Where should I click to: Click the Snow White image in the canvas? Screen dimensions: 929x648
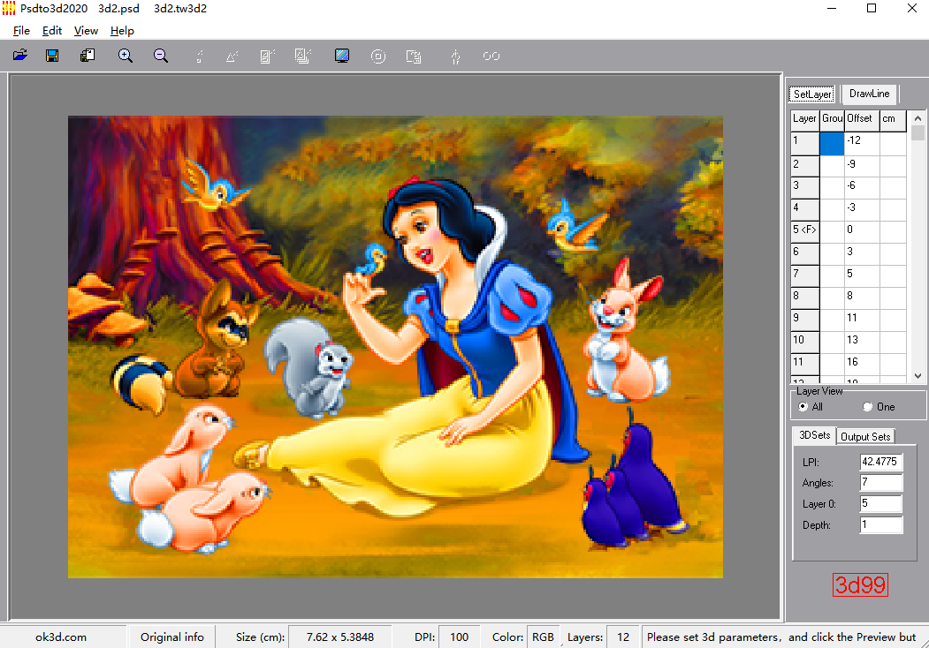pyautogui.click(x=395, y=347)
